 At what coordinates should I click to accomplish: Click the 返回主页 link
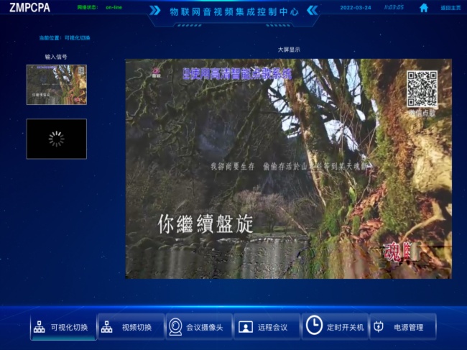coord(450,9)
